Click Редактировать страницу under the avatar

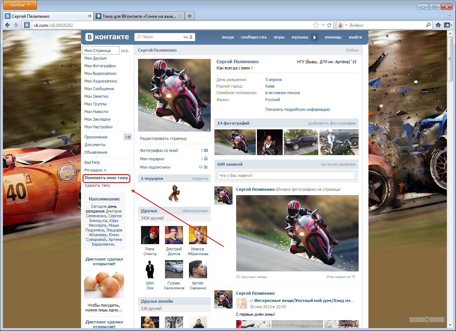point(163,138)
